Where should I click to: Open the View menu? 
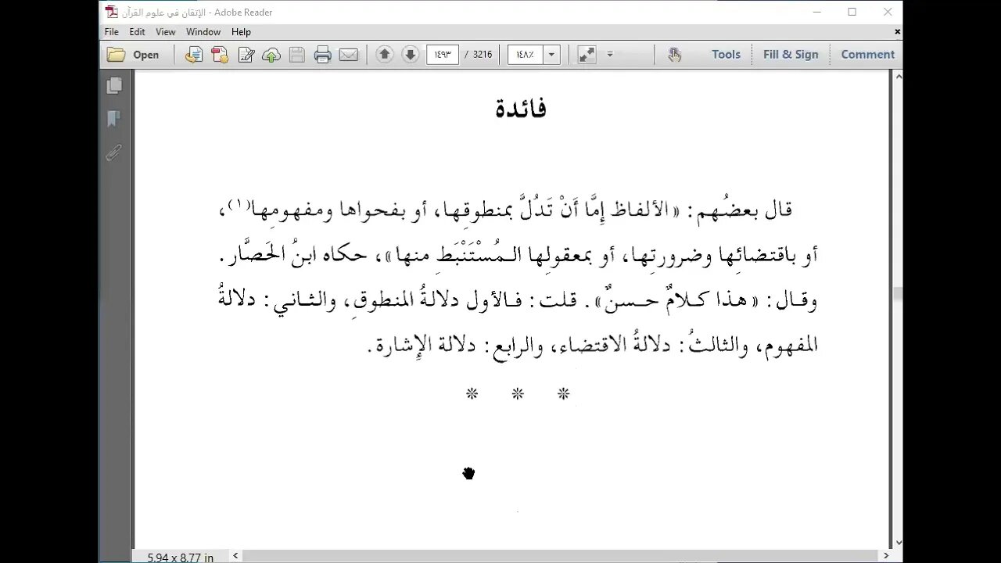[166, 32]
